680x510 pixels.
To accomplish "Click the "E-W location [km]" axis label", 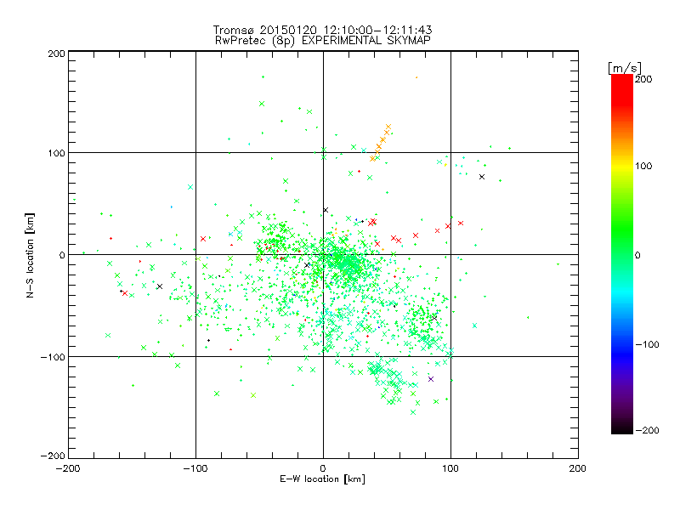I will (x=322, y=479).
